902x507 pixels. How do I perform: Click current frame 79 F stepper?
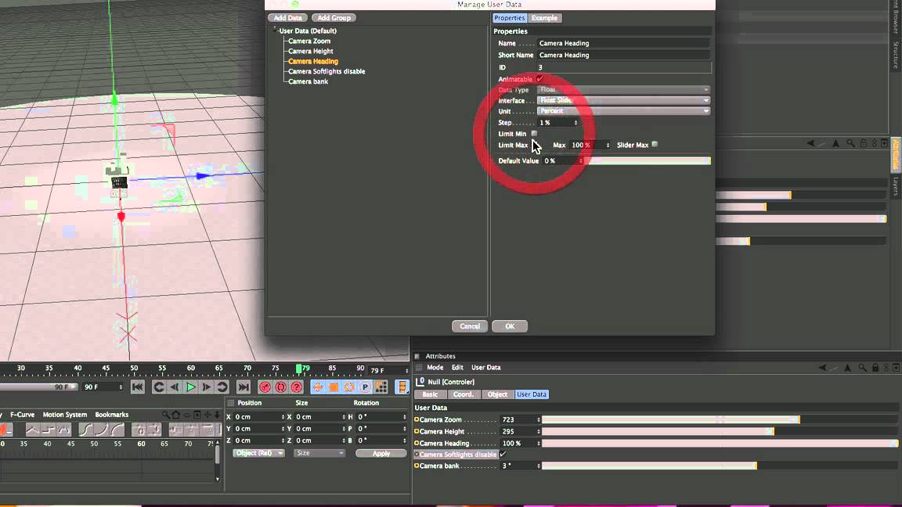click(x=406, y=371)
